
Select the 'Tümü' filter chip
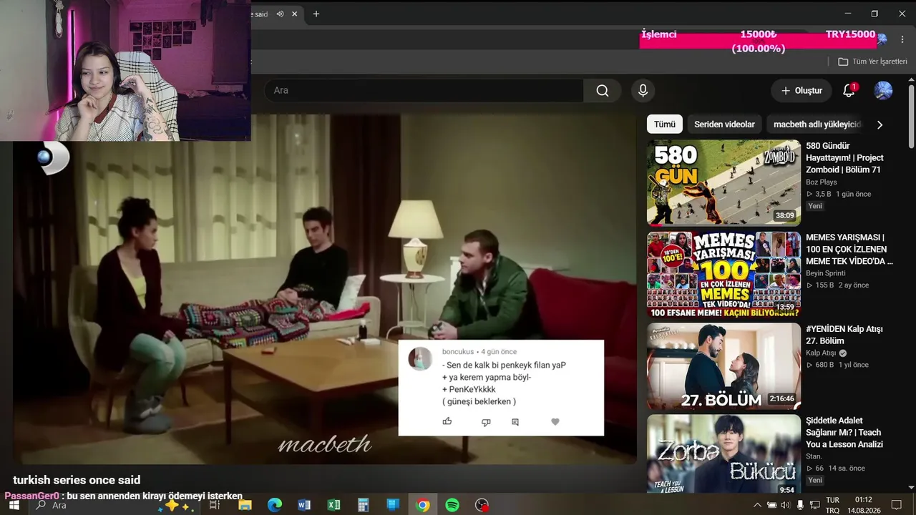664,124
